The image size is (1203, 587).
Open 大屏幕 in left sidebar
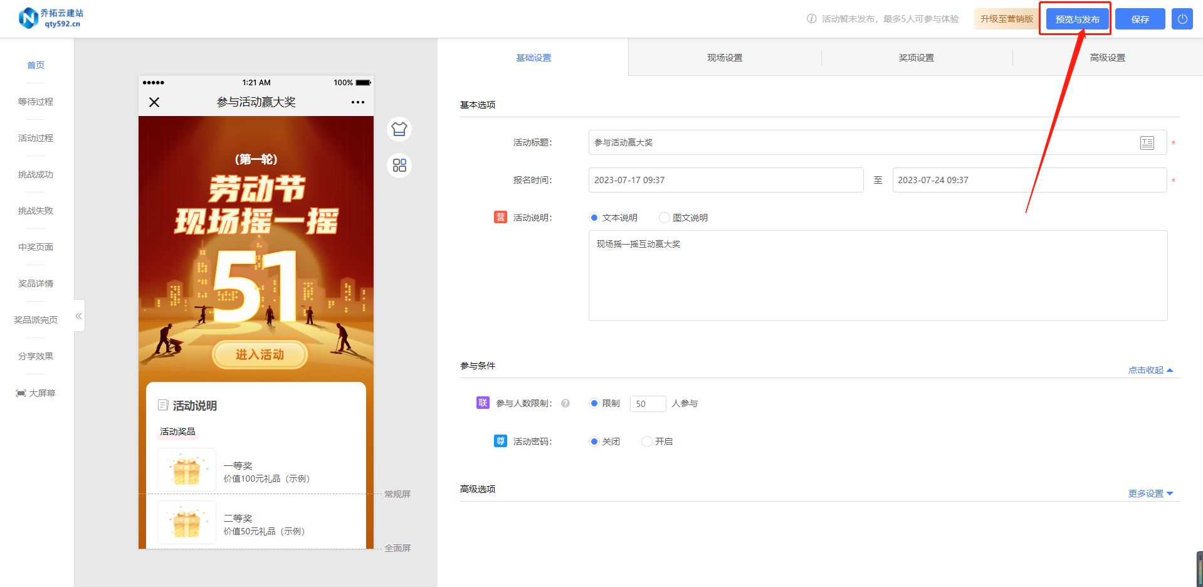click(x=36, y=393)
